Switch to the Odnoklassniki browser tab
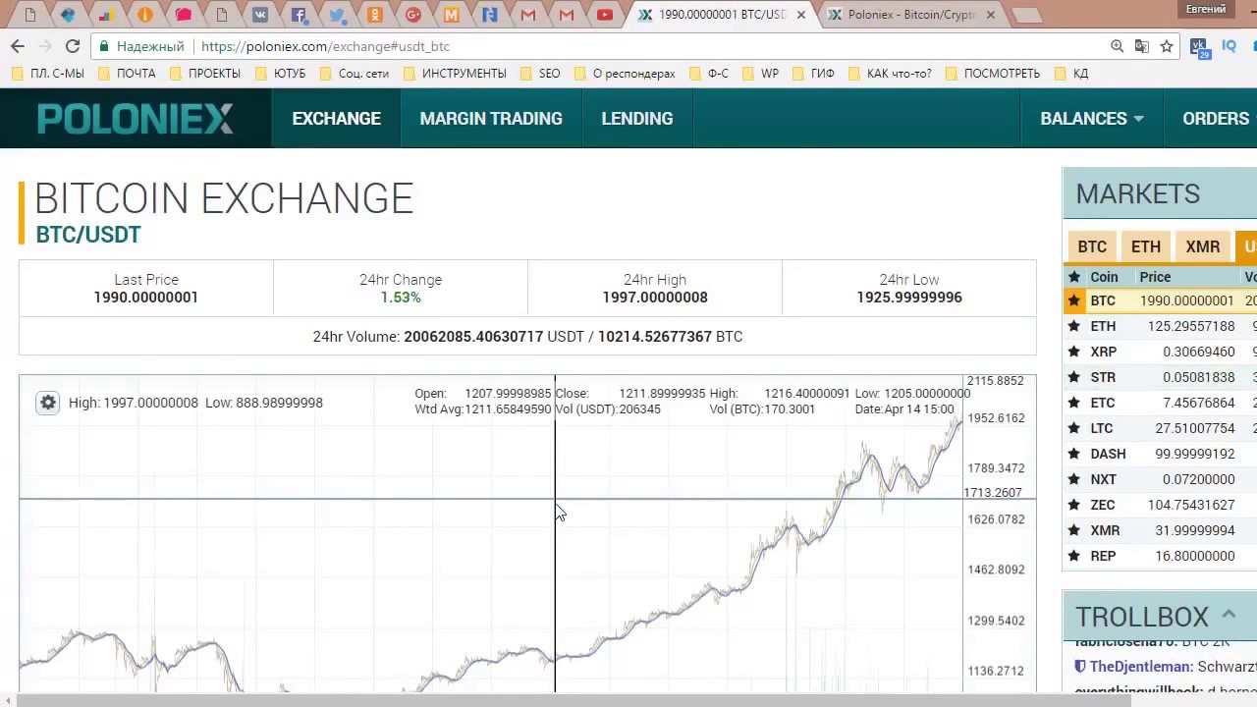This screenshot has height=707, width=1257. 375,15
